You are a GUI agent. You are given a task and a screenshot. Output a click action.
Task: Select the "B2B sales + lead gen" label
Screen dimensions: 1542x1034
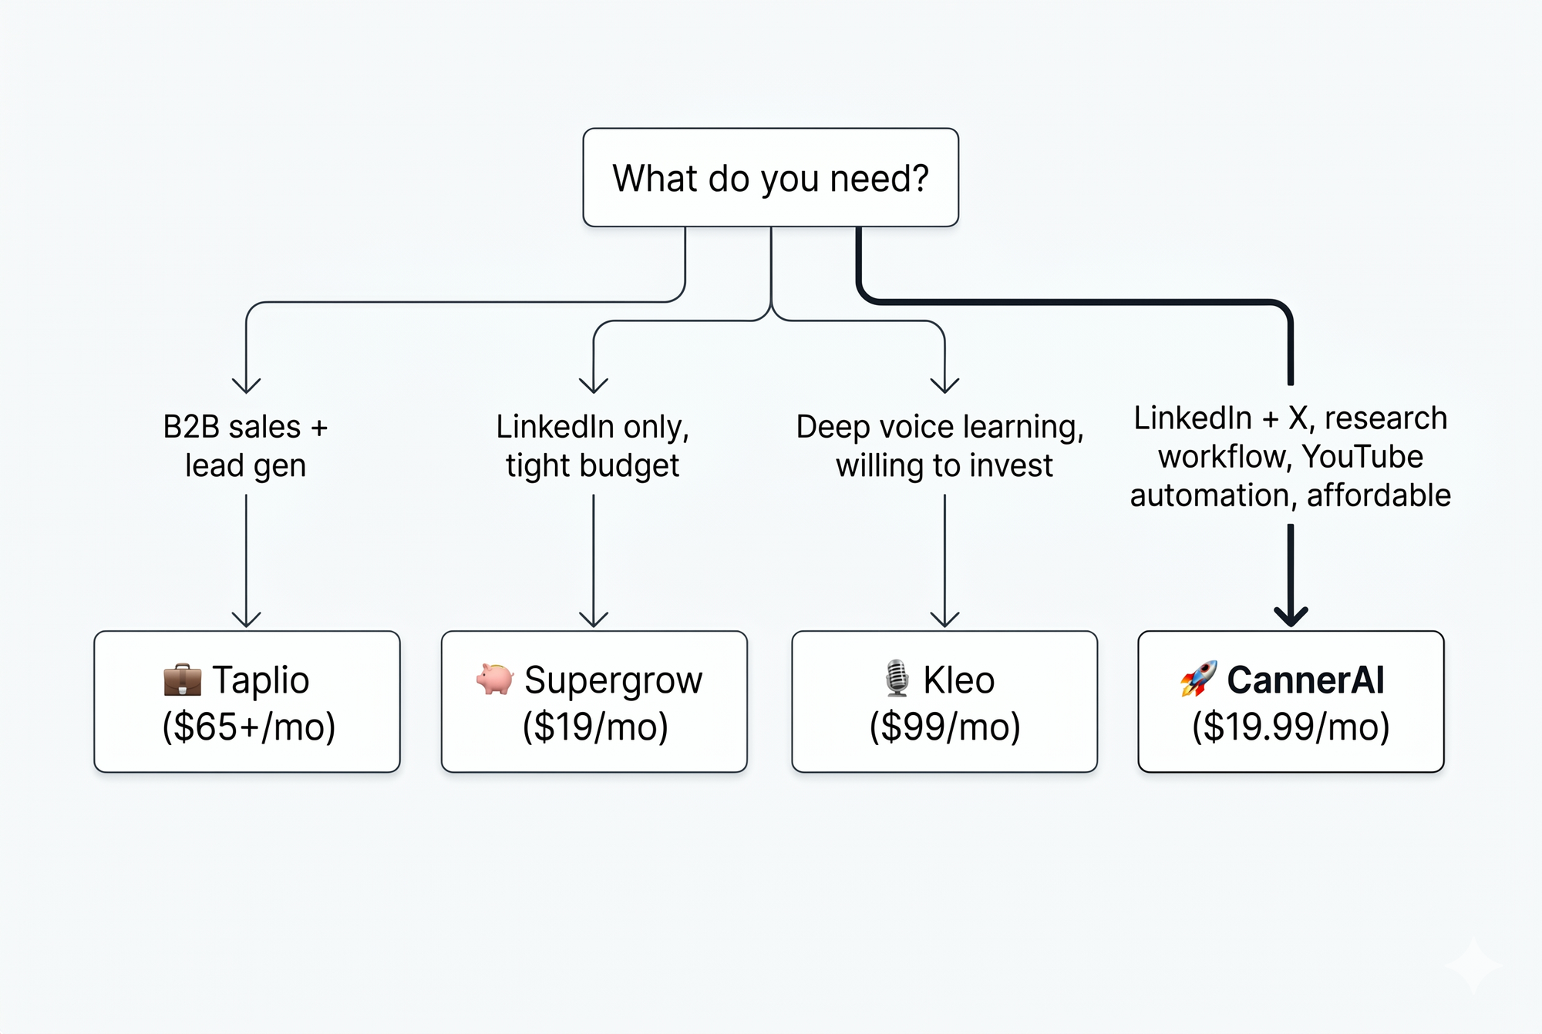coord(246,446)
